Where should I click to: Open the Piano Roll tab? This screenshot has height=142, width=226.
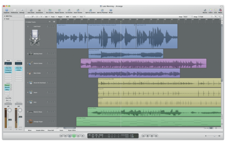tap(50, 130)
